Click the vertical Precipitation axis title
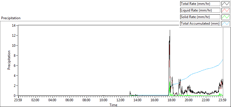Image resolution: width=231 pixels, height=107 pixels. 9,60
